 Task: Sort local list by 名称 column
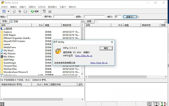(16, 25)
